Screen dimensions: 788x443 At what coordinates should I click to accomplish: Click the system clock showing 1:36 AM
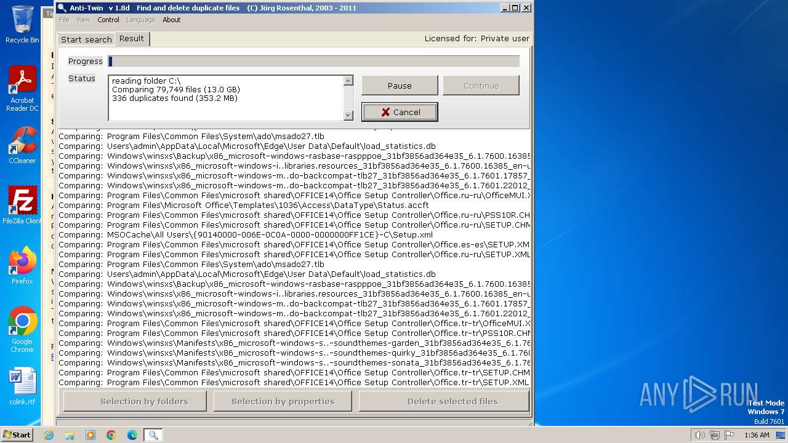coord(757,435)
